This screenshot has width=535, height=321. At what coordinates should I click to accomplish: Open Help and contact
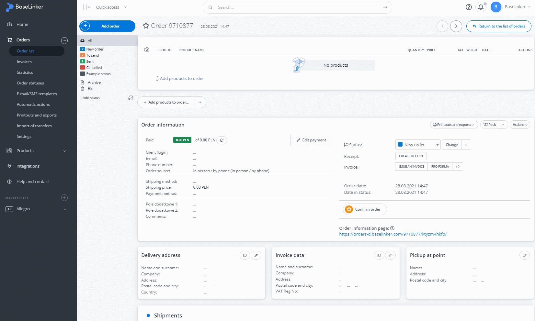click(x=33, y=182)
